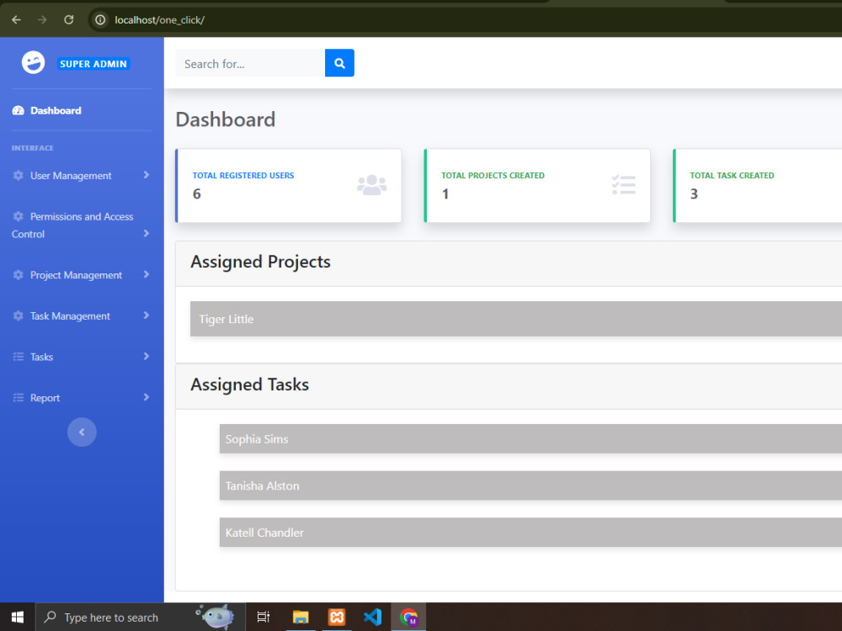Click the Dashboard gauge icon in sidebar
Viewport: 842px width, 631px height.
19,110
